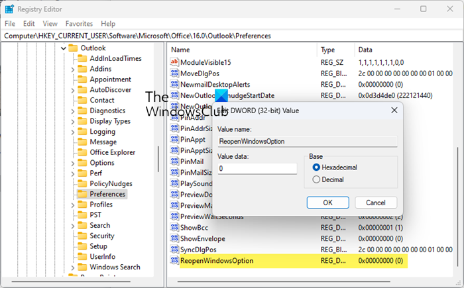Click the Contact folder icon
The image size is (464, 288).
[82, 100]
